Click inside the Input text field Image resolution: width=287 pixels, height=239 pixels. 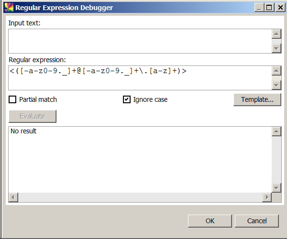(x=139, y=41)
